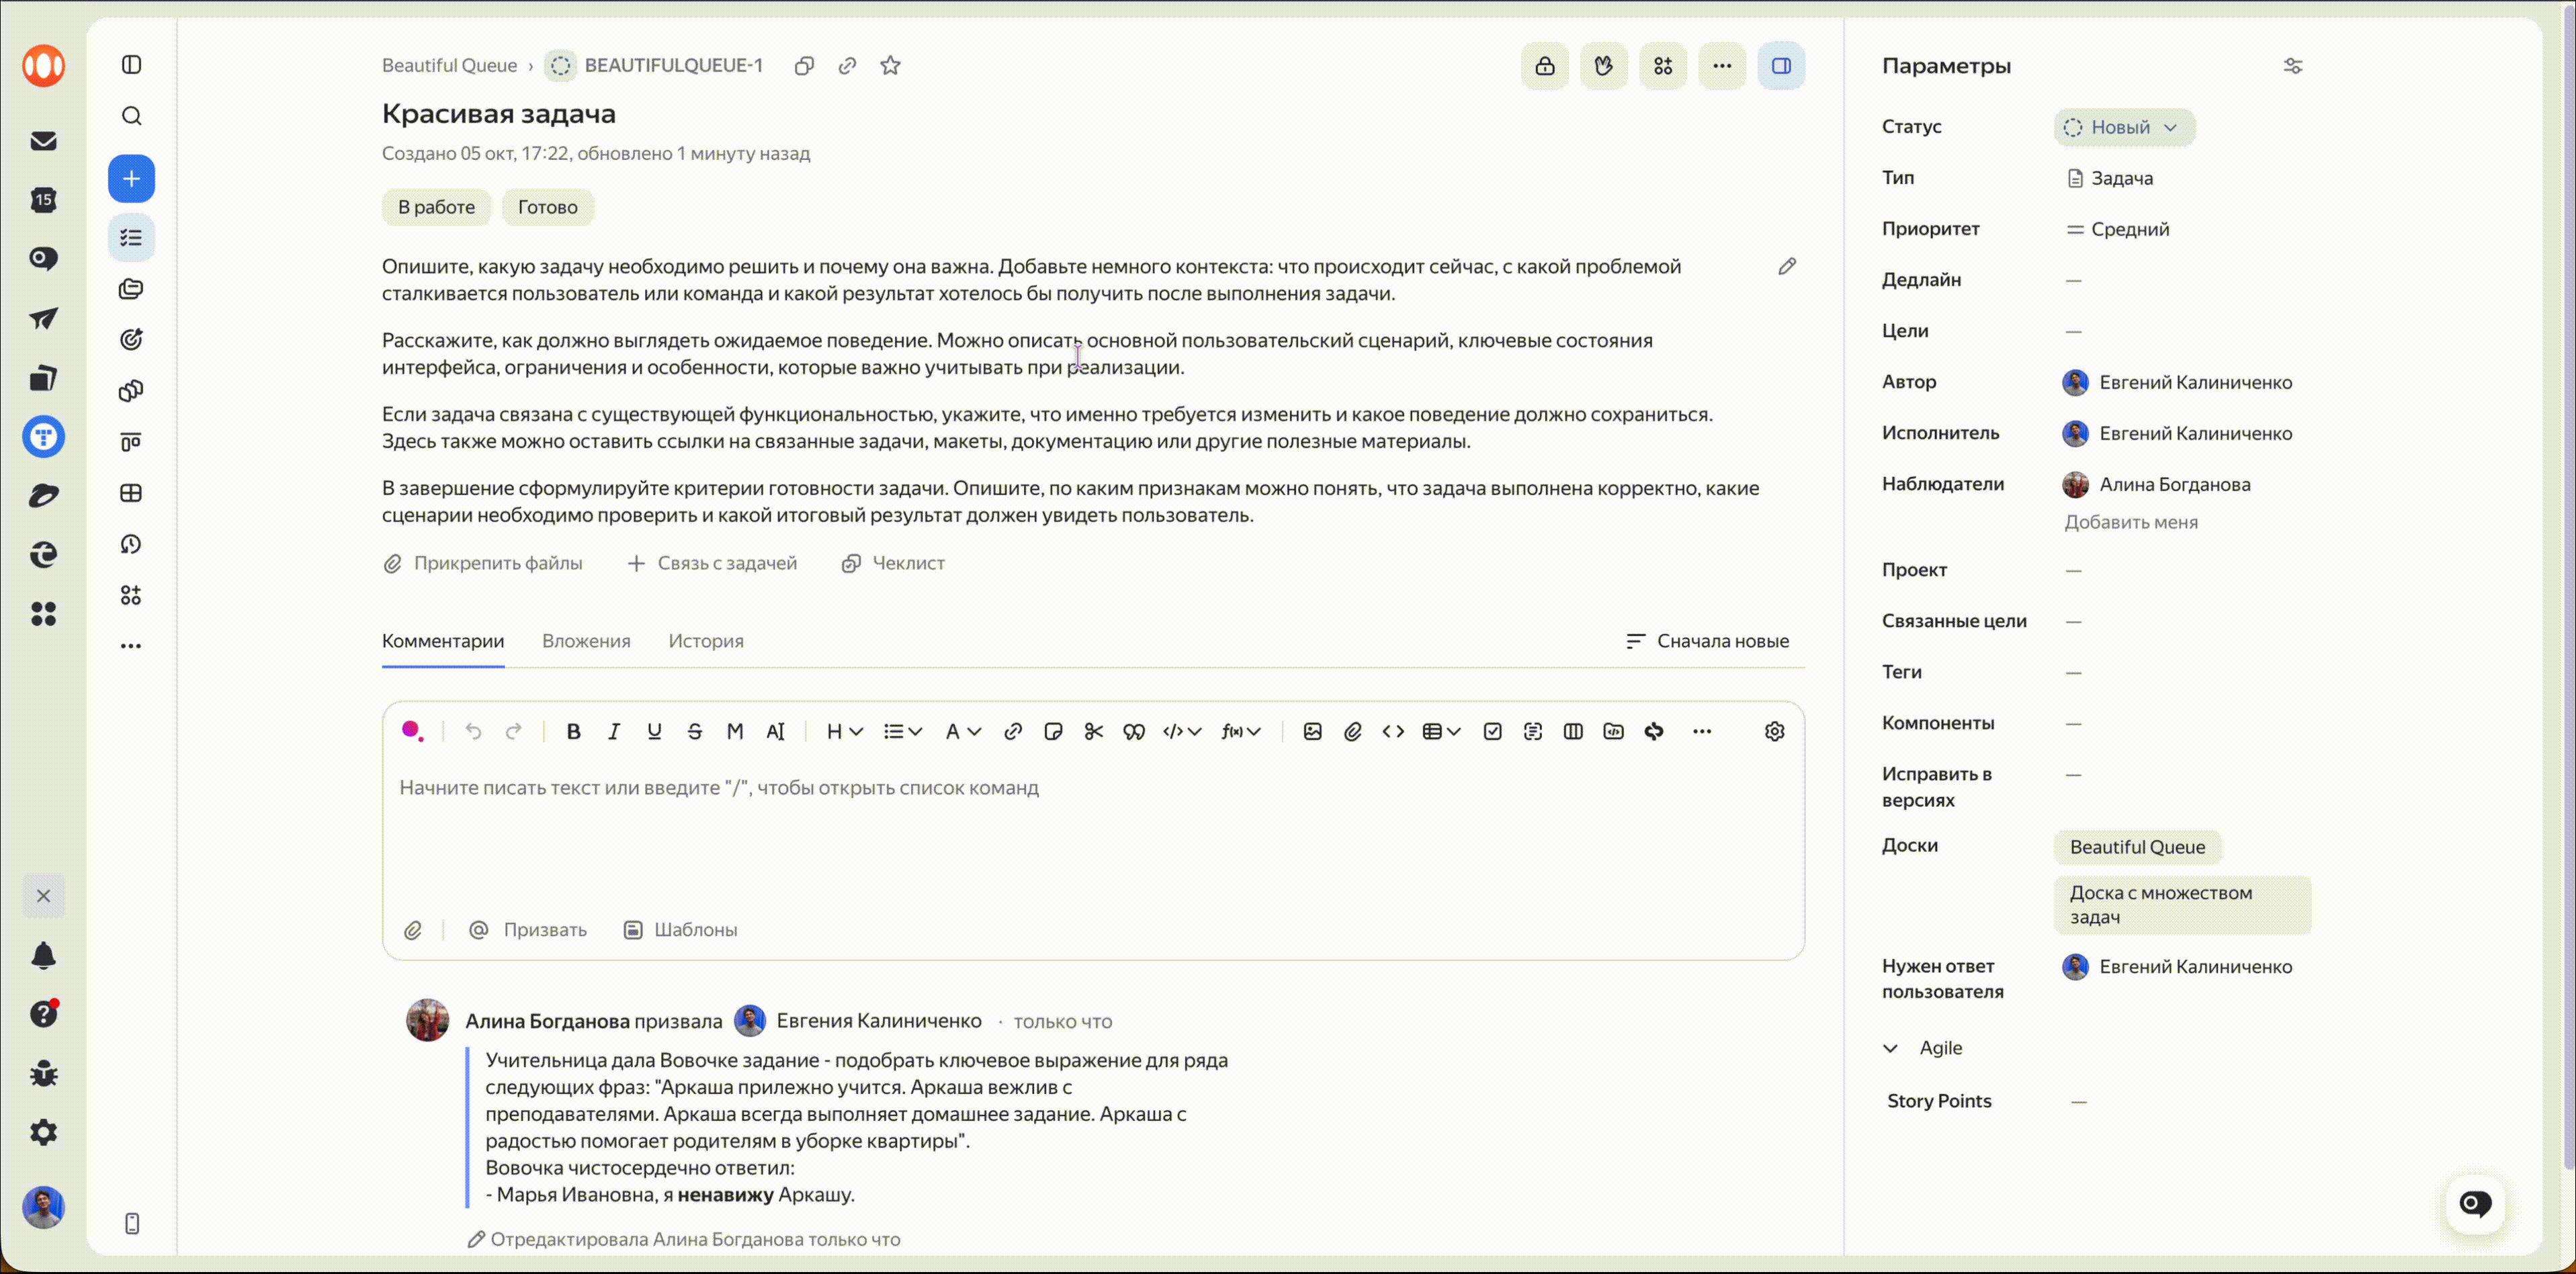
Task: Click the scissors cut icon in toolbar
Action: (1093, 732)
